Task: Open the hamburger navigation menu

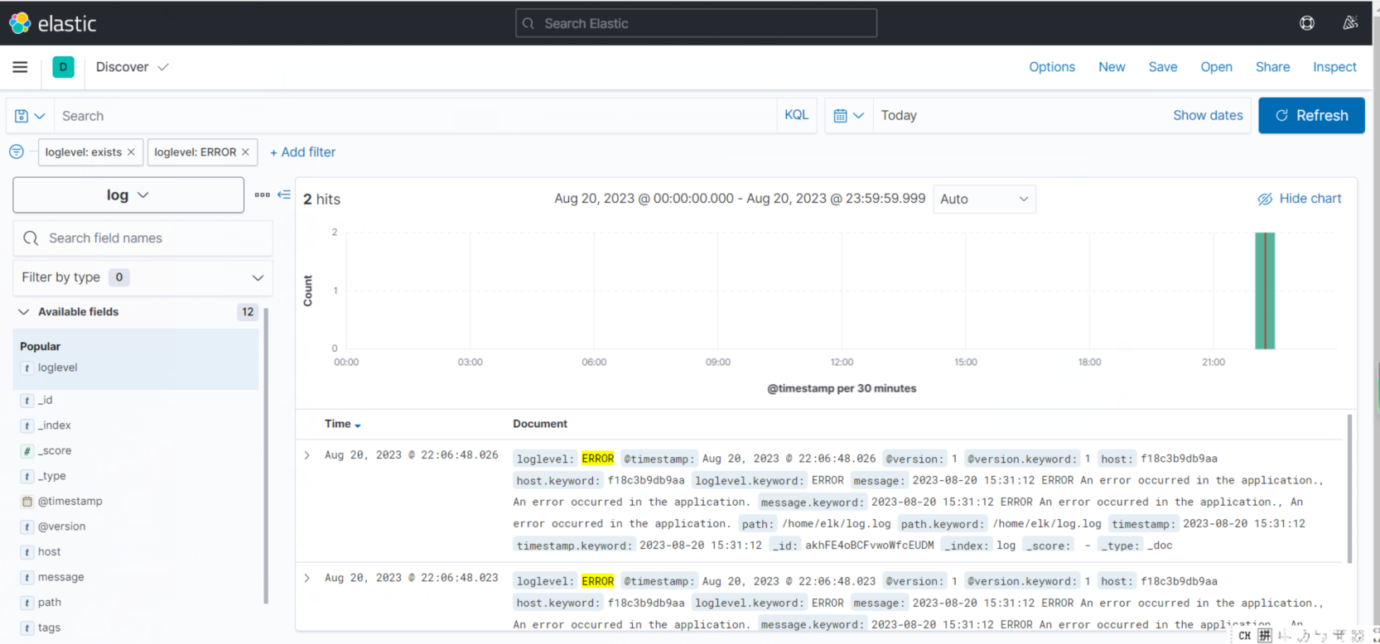Action: point(20,67)
